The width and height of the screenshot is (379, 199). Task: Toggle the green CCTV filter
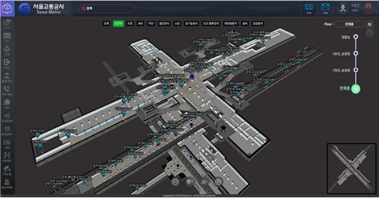[118, 23]
